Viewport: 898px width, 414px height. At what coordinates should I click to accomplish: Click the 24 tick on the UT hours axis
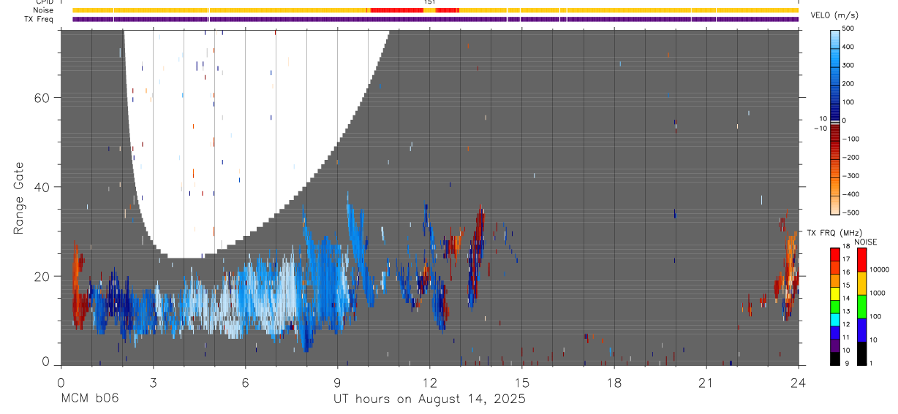click(799, 383)
